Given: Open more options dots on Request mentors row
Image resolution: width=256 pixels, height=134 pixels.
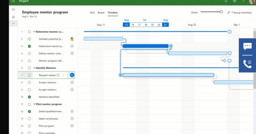Looking at the screenshot, I should click(63, 75).
